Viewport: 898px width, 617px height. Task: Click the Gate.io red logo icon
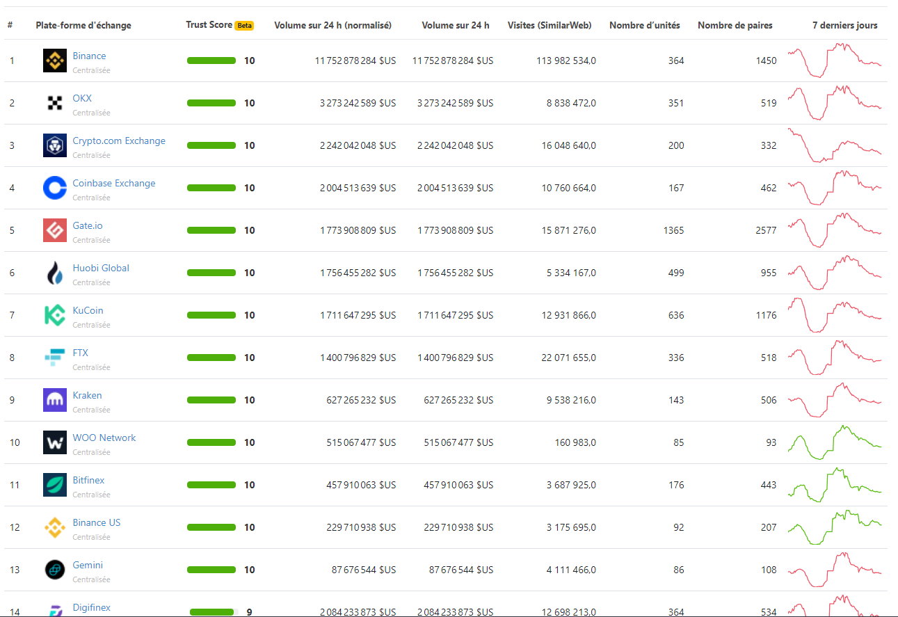pos(54,231)
